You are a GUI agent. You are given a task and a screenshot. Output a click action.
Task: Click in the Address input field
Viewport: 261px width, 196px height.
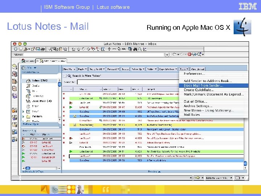click(94, 54)
